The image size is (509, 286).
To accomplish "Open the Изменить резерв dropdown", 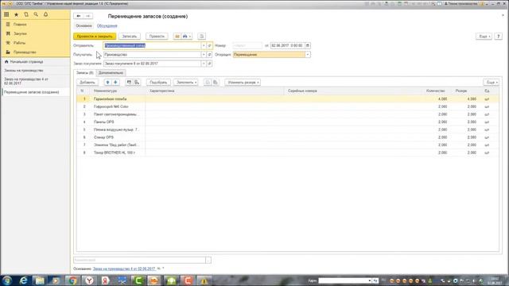I will pyautogui.click(x=243, y=83).
